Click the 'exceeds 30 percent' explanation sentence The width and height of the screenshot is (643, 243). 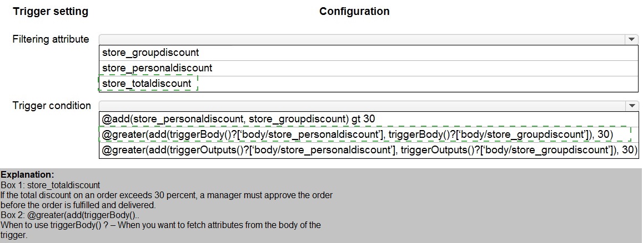166,195
